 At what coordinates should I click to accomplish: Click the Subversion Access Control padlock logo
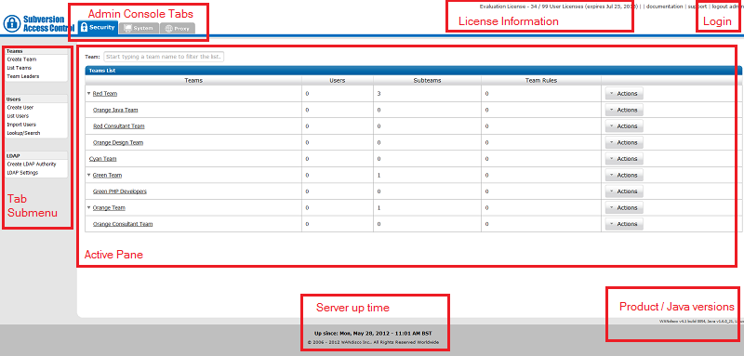point(12,23)
